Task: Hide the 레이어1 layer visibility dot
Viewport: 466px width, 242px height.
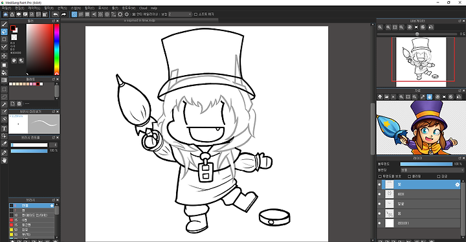Action: click(379, 223)
